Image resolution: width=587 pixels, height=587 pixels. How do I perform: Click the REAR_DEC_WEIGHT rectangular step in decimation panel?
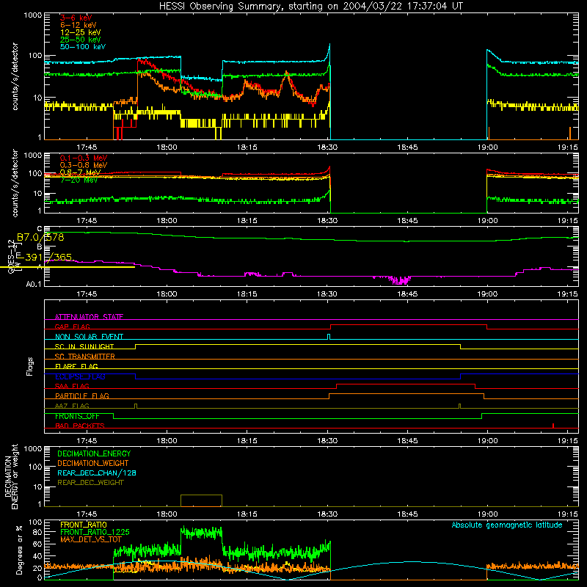201,500
